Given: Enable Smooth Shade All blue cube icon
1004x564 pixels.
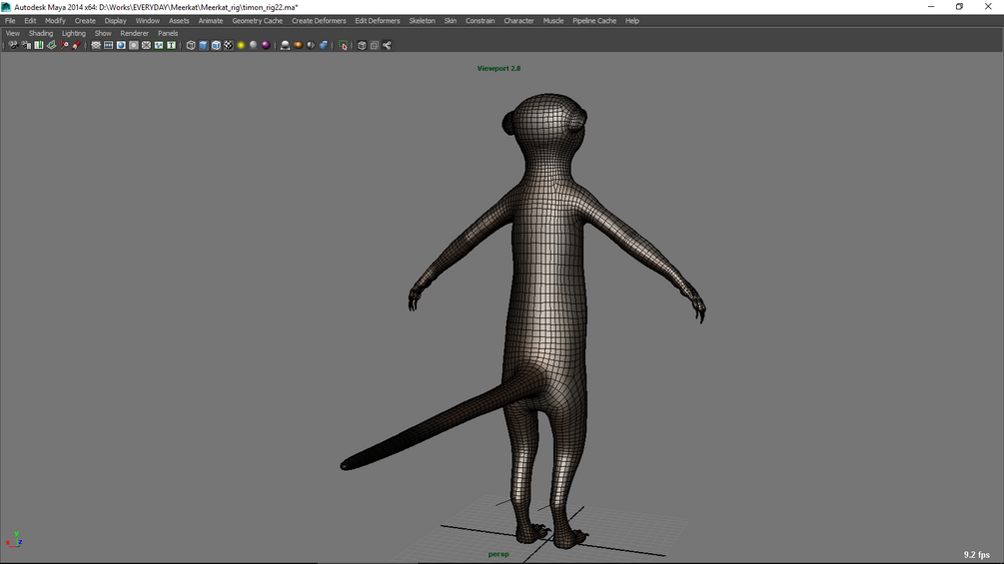Looking at the screenshot, I should coord(204,45).
